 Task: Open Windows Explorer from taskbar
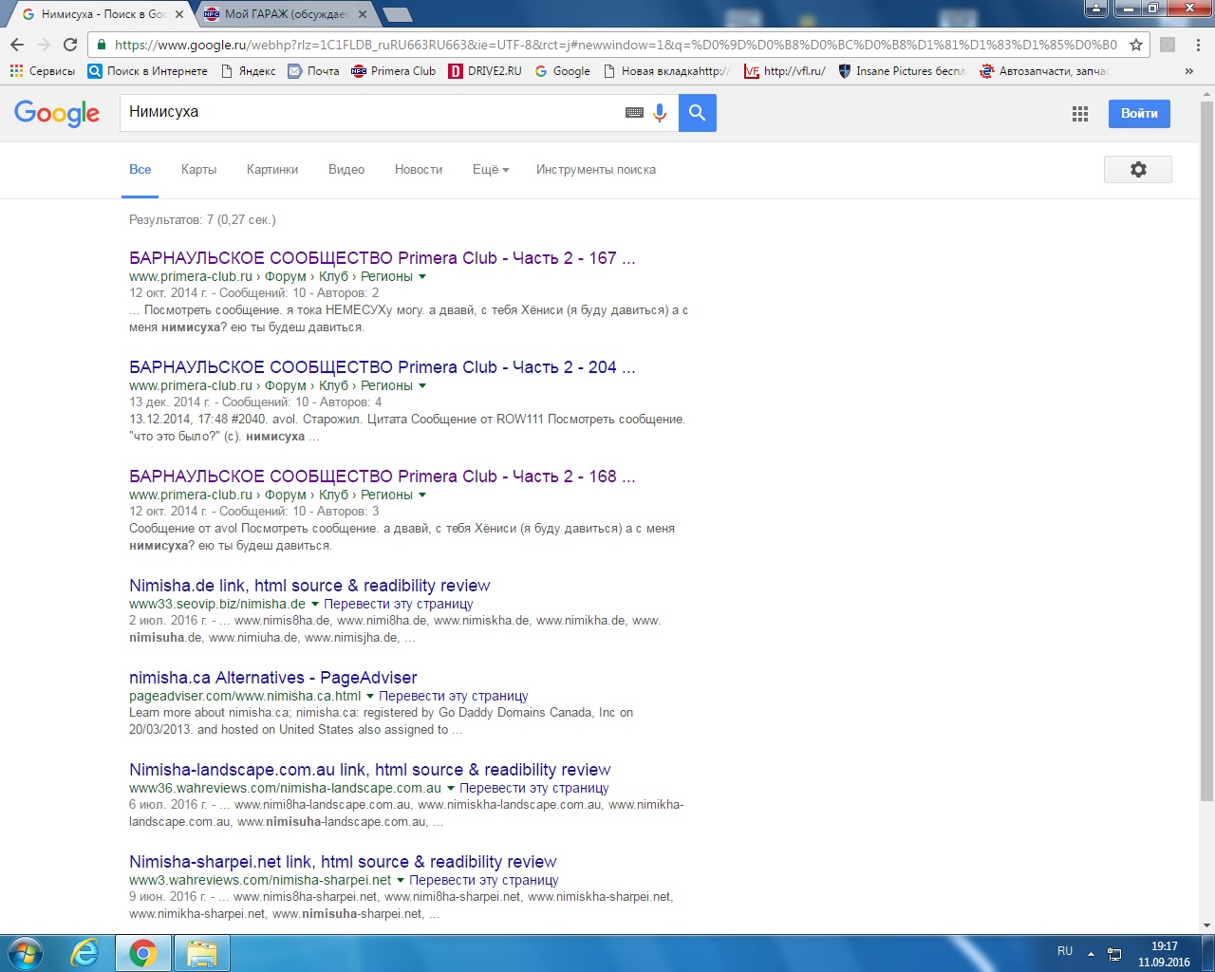tap(202, 953)
